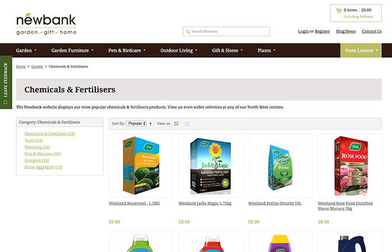Click the Login link
This screenshot has width=392, height=252.
tap(304, 31)
